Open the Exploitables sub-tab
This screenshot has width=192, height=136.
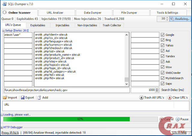click(x=38, y=25)
